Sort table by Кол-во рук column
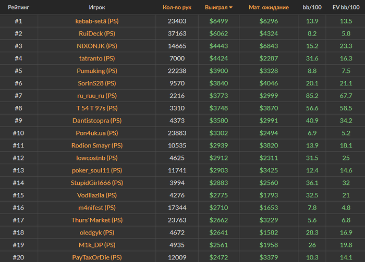This screenshot has height=262, width=365. [177, 8]
